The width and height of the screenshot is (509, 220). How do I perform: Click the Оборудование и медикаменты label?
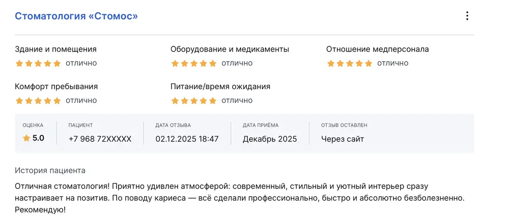(230, 49)
